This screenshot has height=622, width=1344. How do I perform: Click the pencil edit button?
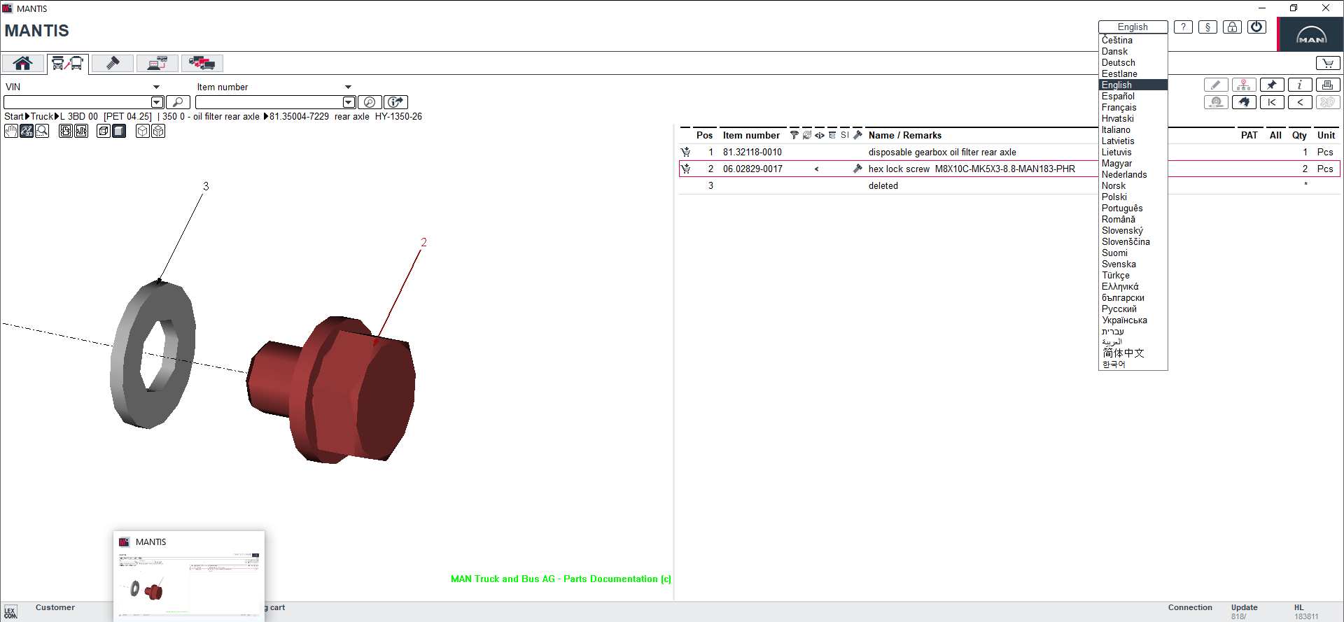pyautogui.click(x=1216, y=85)
